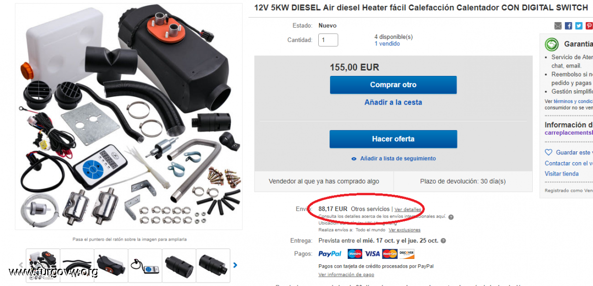Open the 1 vendido link
Screen dimensions: 593x286
point(387,44)
